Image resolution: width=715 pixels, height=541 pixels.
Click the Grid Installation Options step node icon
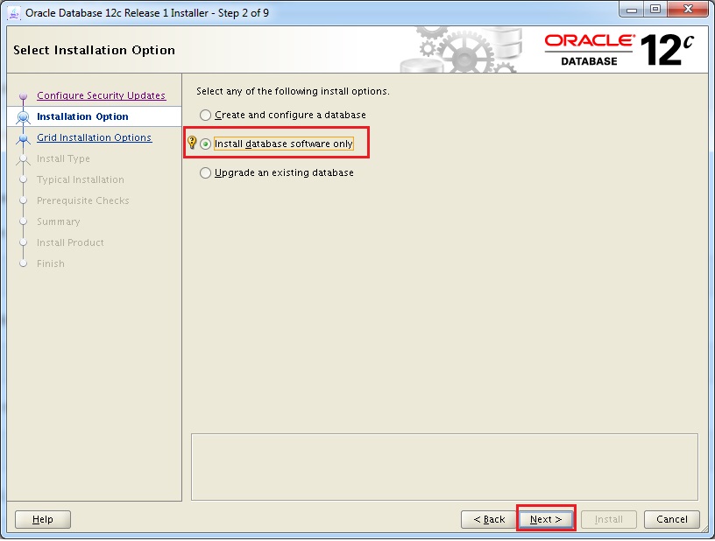tap(24, 138)
